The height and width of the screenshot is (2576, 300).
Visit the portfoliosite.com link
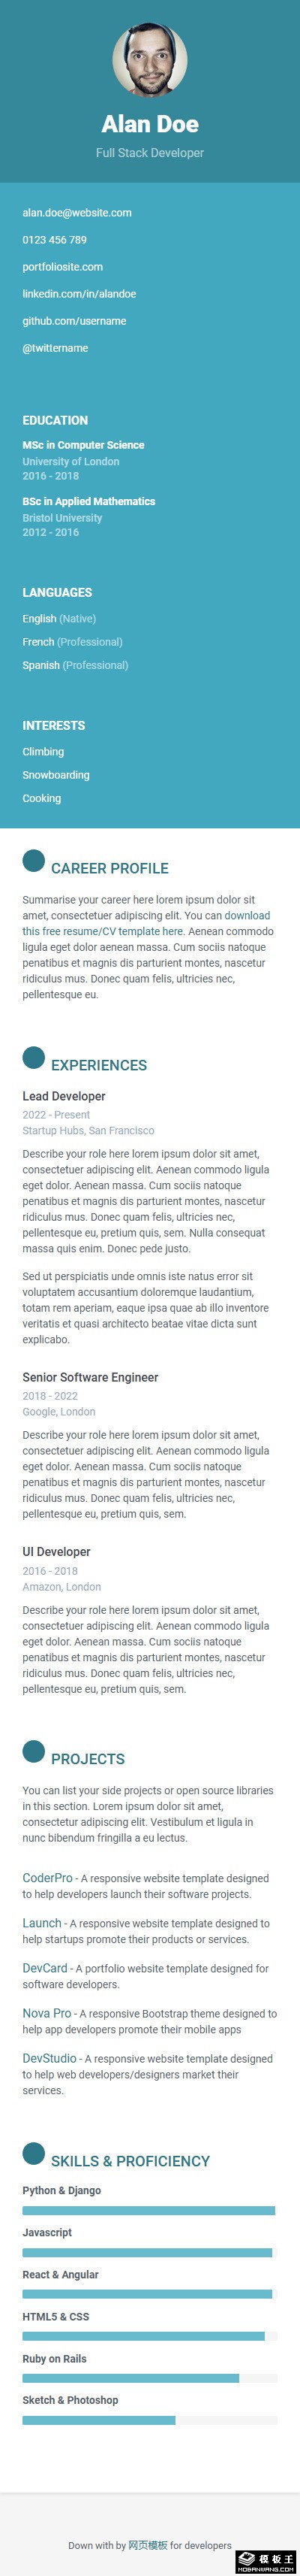pyautogui.click(x=63, y=267)
